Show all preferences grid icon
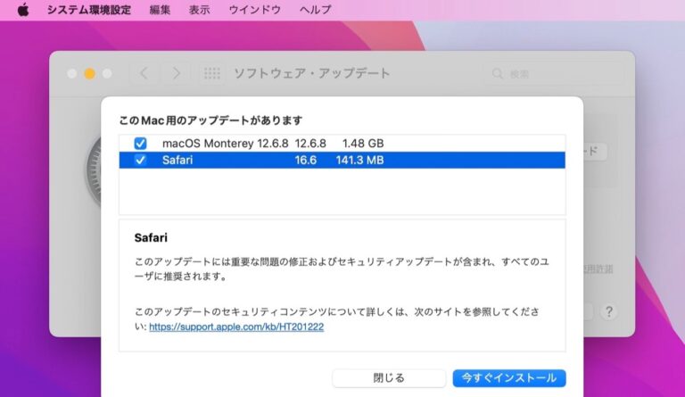The height and width of the screenshot is (397, 685). [212, 73]
